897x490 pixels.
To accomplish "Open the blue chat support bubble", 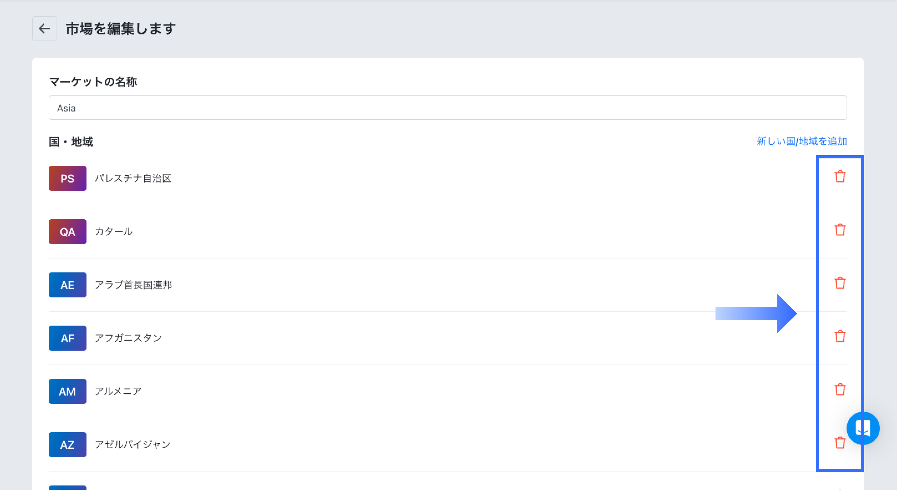I will point(863,428).
